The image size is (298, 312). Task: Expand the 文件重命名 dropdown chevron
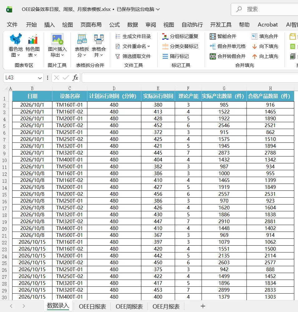point(149,46)
